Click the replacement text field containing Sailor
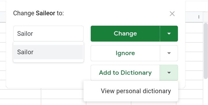This screenshot has width=208, height=105. coord(49,34)
